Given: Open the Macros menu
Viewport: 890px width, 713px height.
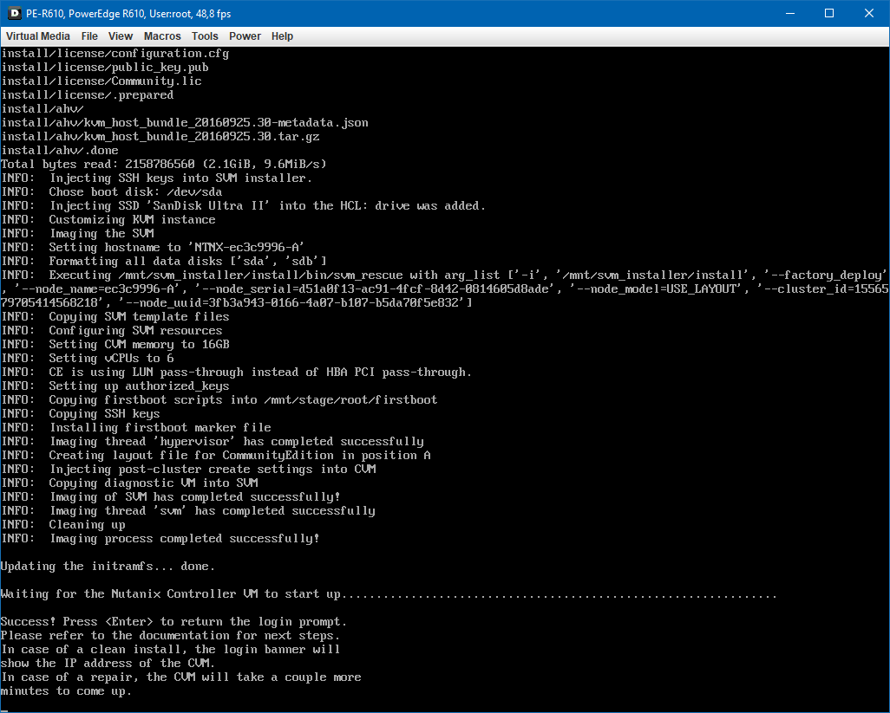Looking at the screenshot, I should point(162,36).
